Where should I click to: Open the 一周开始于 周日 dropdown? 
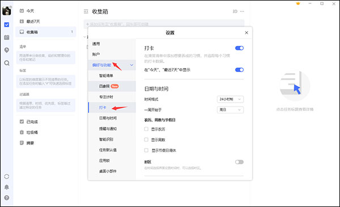[230, 110]
